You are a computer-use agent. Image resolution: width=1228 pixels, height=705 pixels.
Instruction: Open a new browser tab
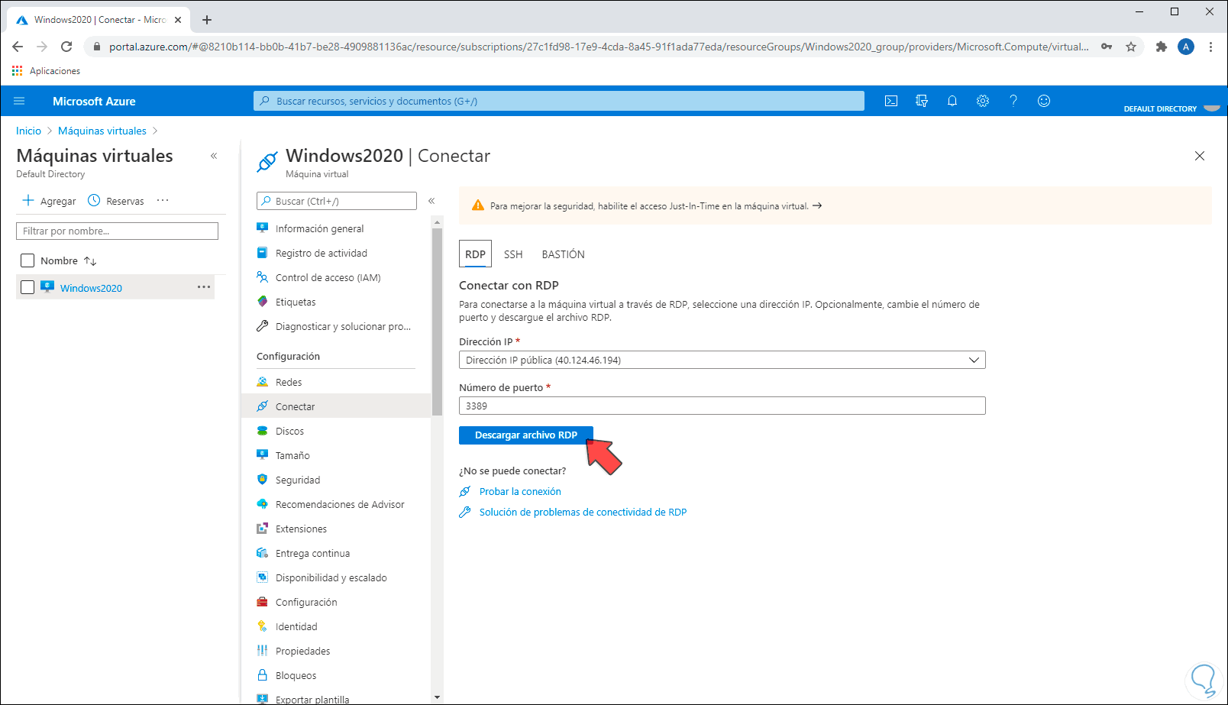(207, 20)
